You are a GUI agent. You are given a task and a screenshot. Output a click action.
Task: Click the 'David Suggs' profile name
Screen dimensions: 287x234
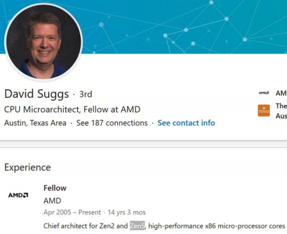[36, 94]
